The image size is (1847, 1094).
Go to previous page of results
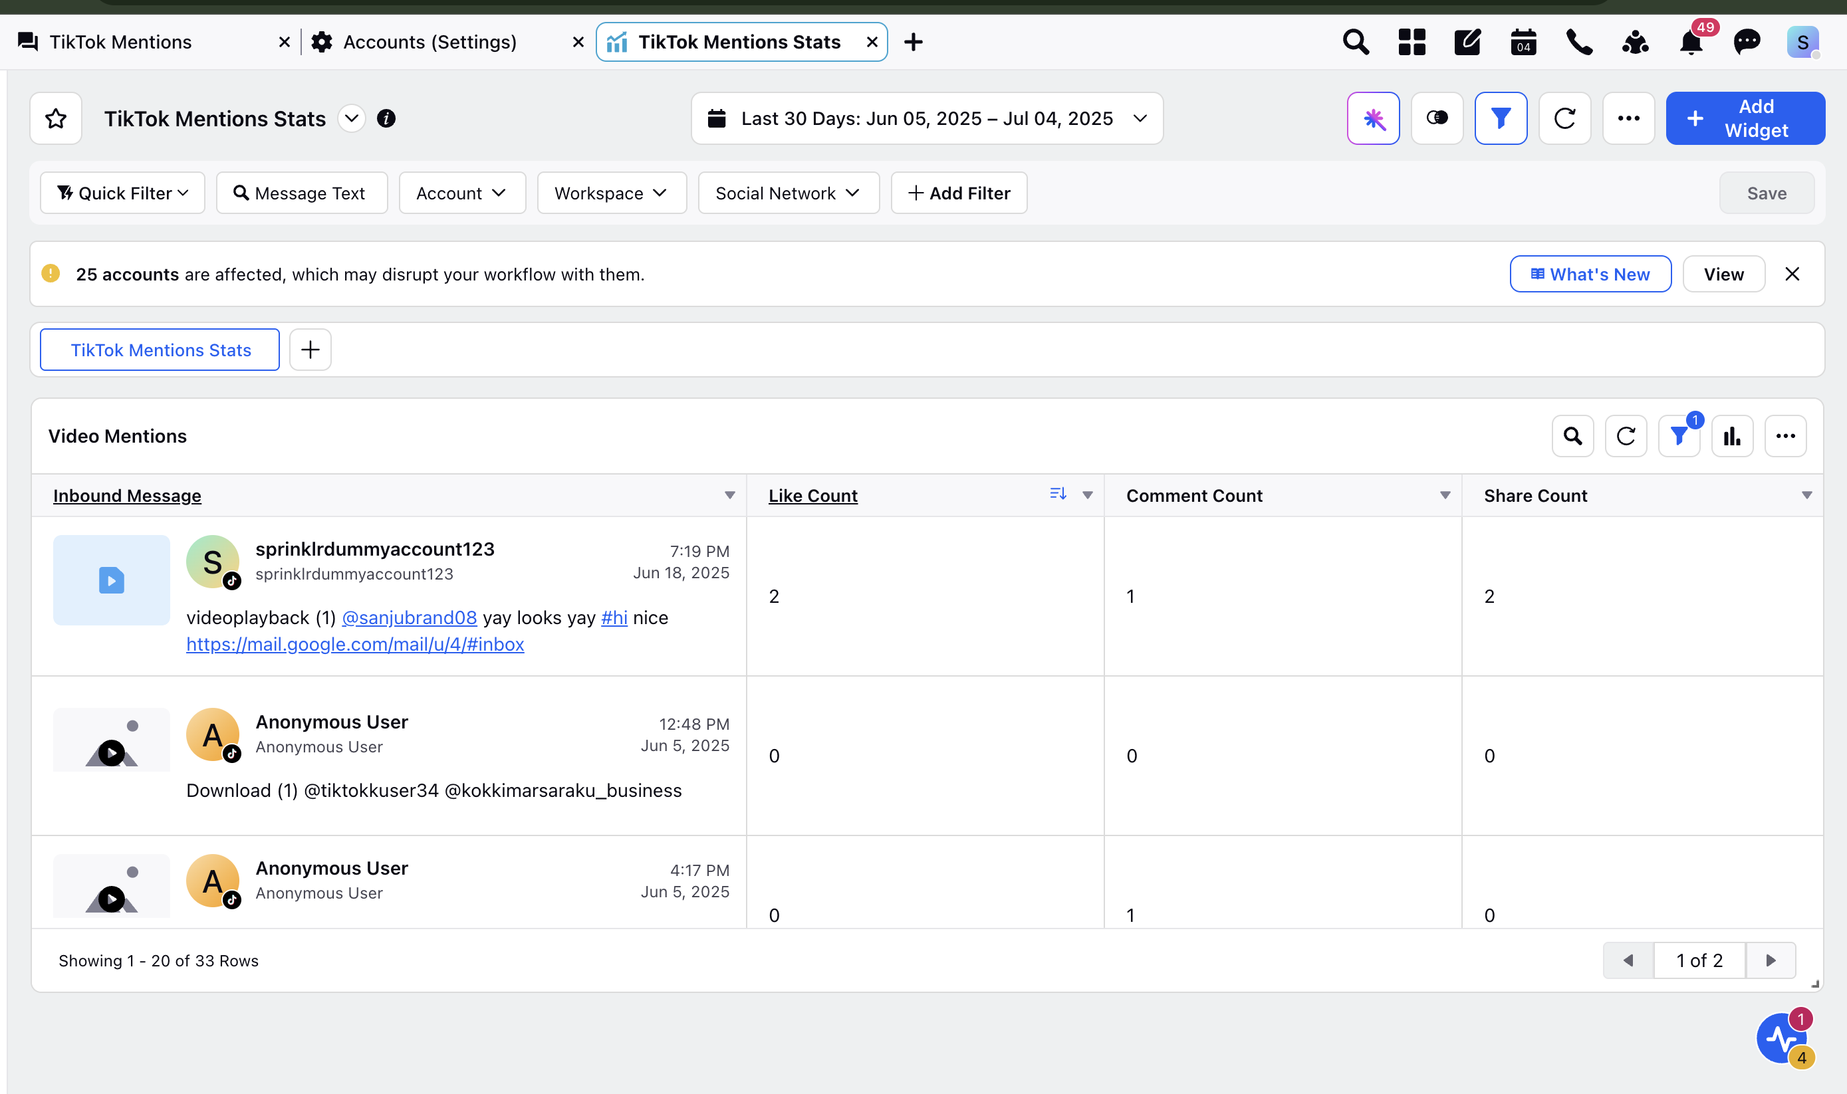pos(1628,960)
